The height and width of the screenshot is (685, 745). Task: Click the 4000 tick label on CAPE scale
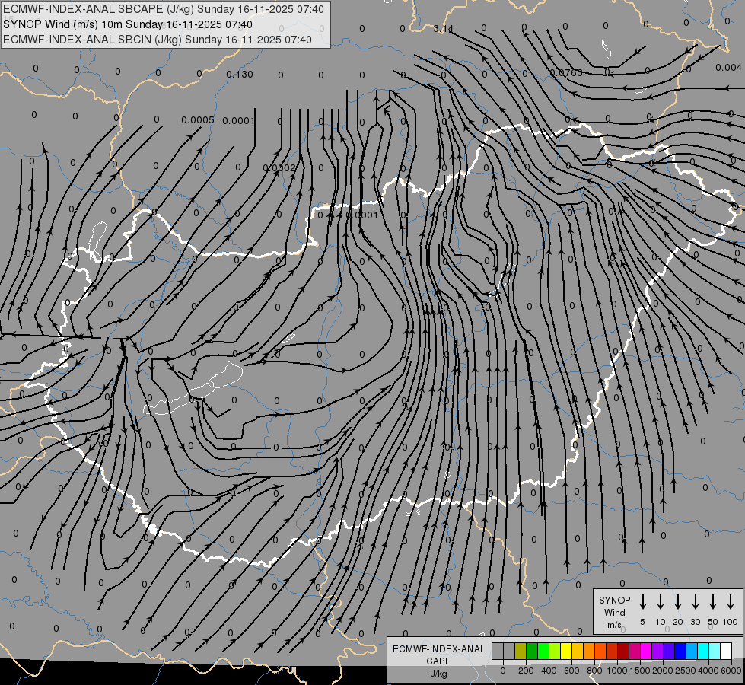(708, 671)
